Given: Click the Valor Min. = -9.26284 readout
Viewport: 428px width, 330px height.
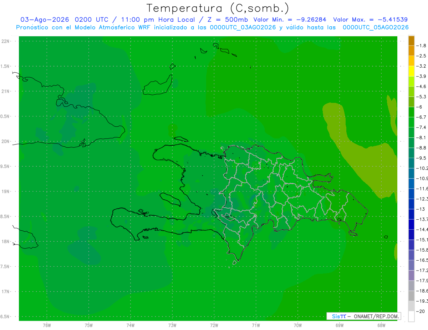Looking at the screenshot, I should pyautogui.click(x=290, y=20).
